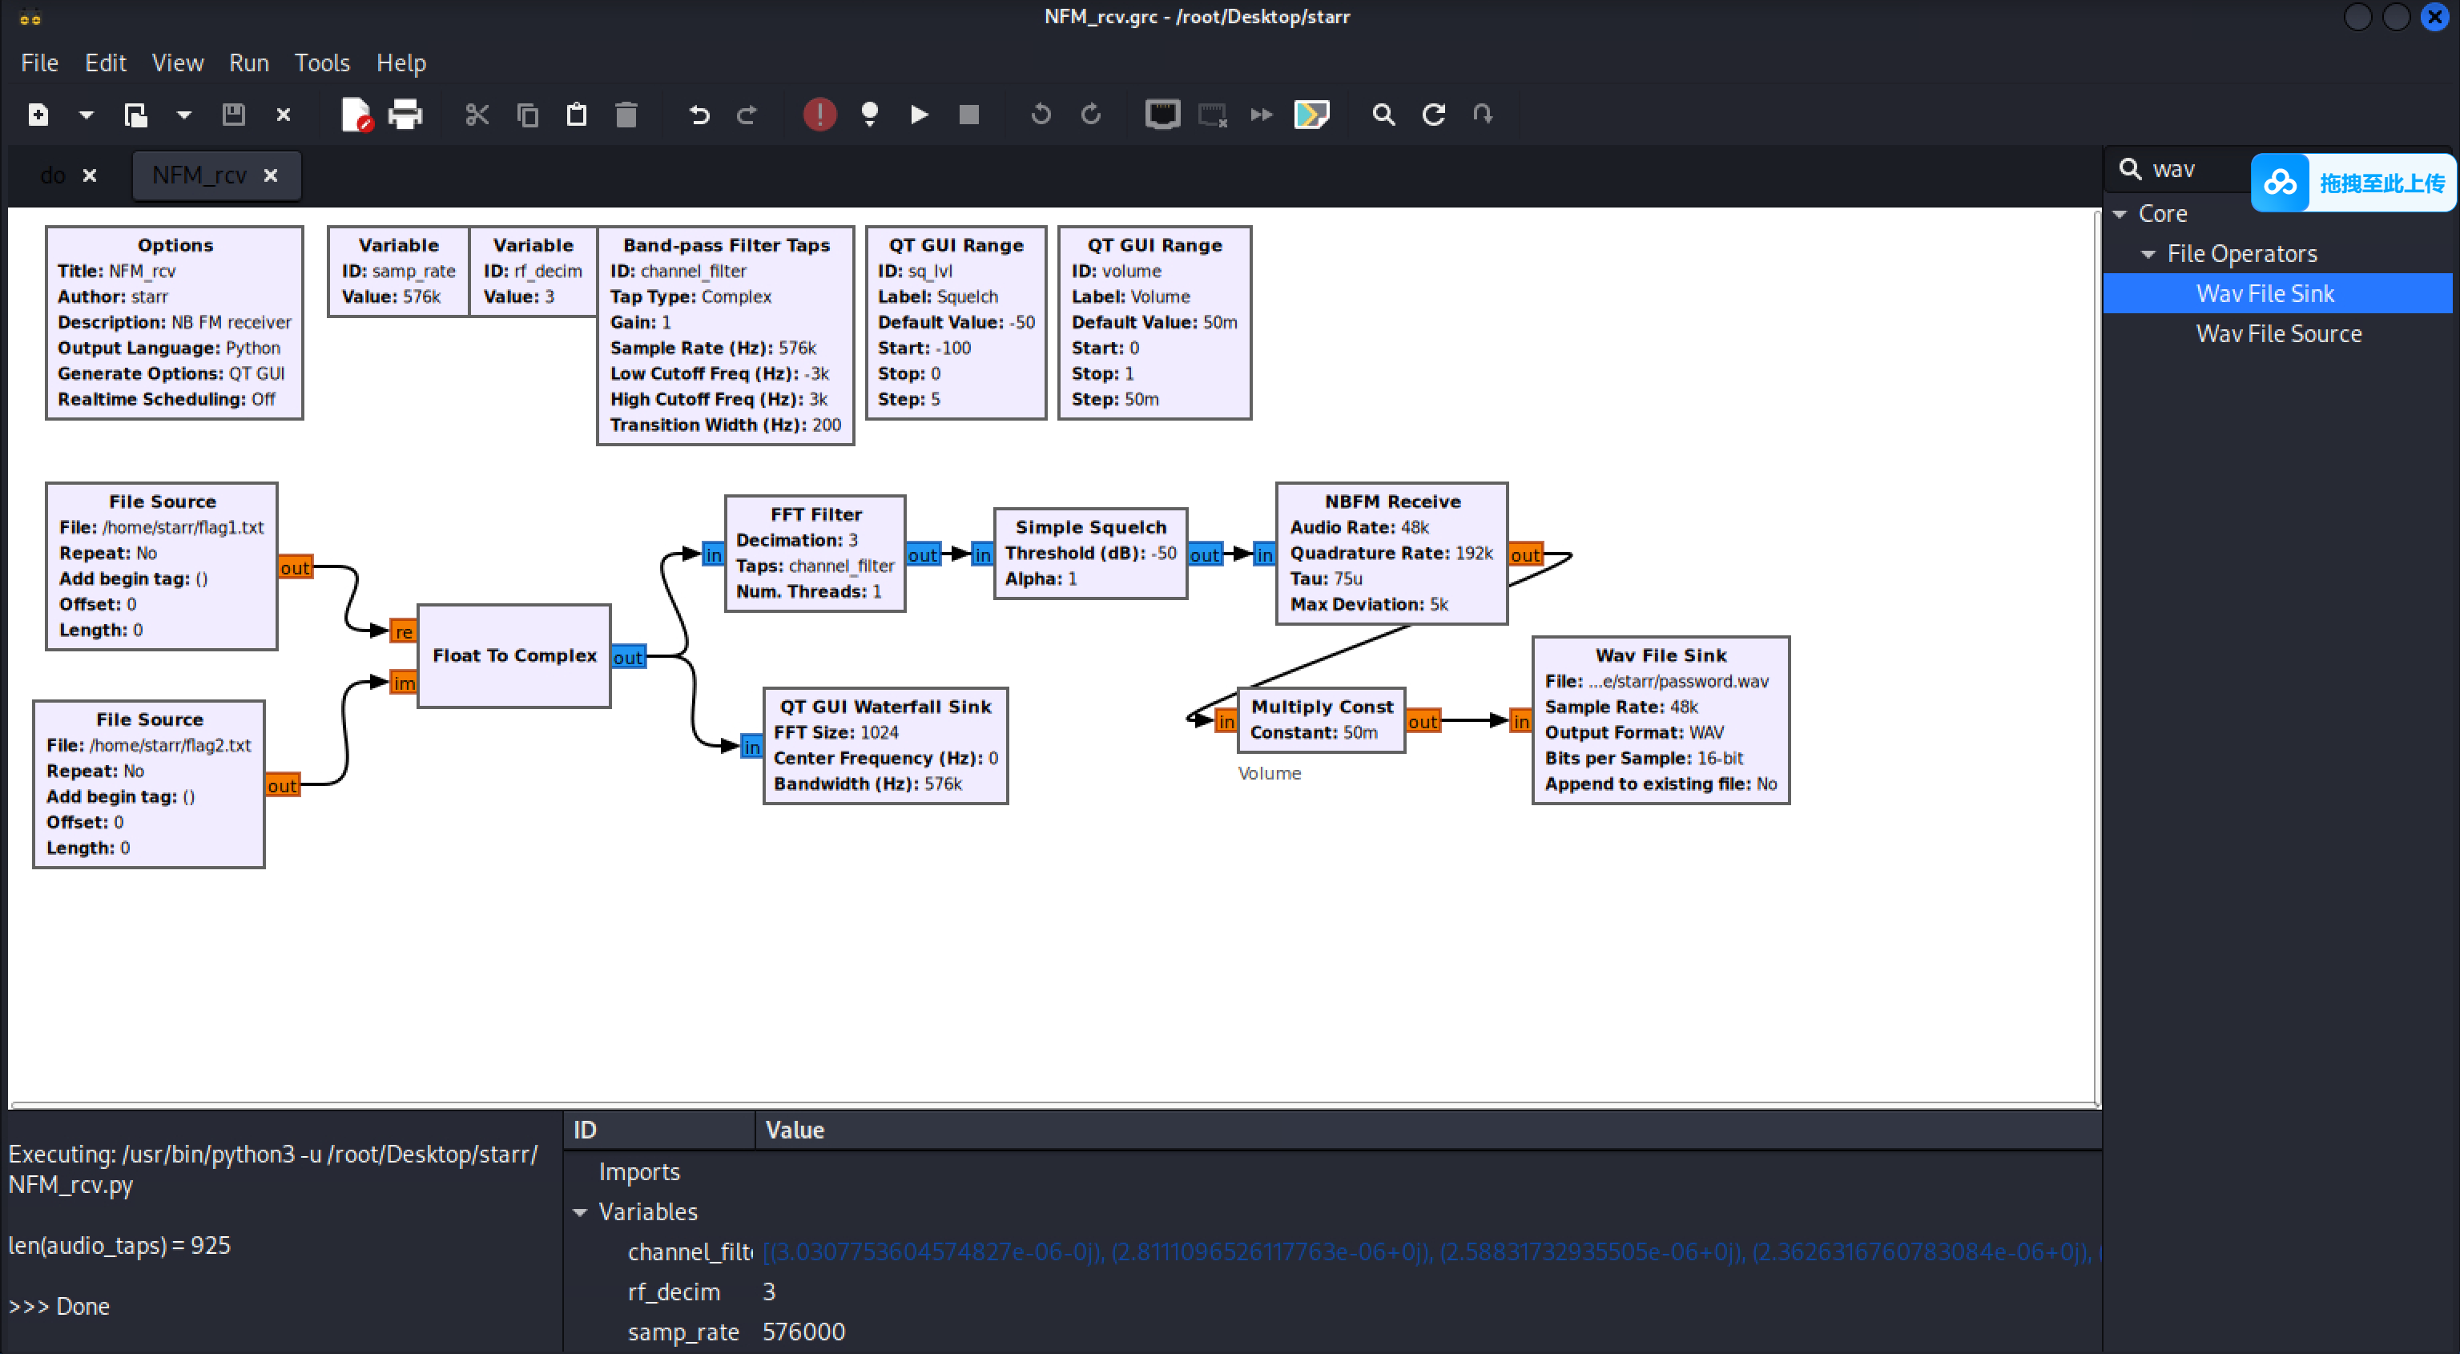Collapse the Core tree category
This screenshot has width=2460, height=1354.
pyautogui.click(x=2120, y=214)
